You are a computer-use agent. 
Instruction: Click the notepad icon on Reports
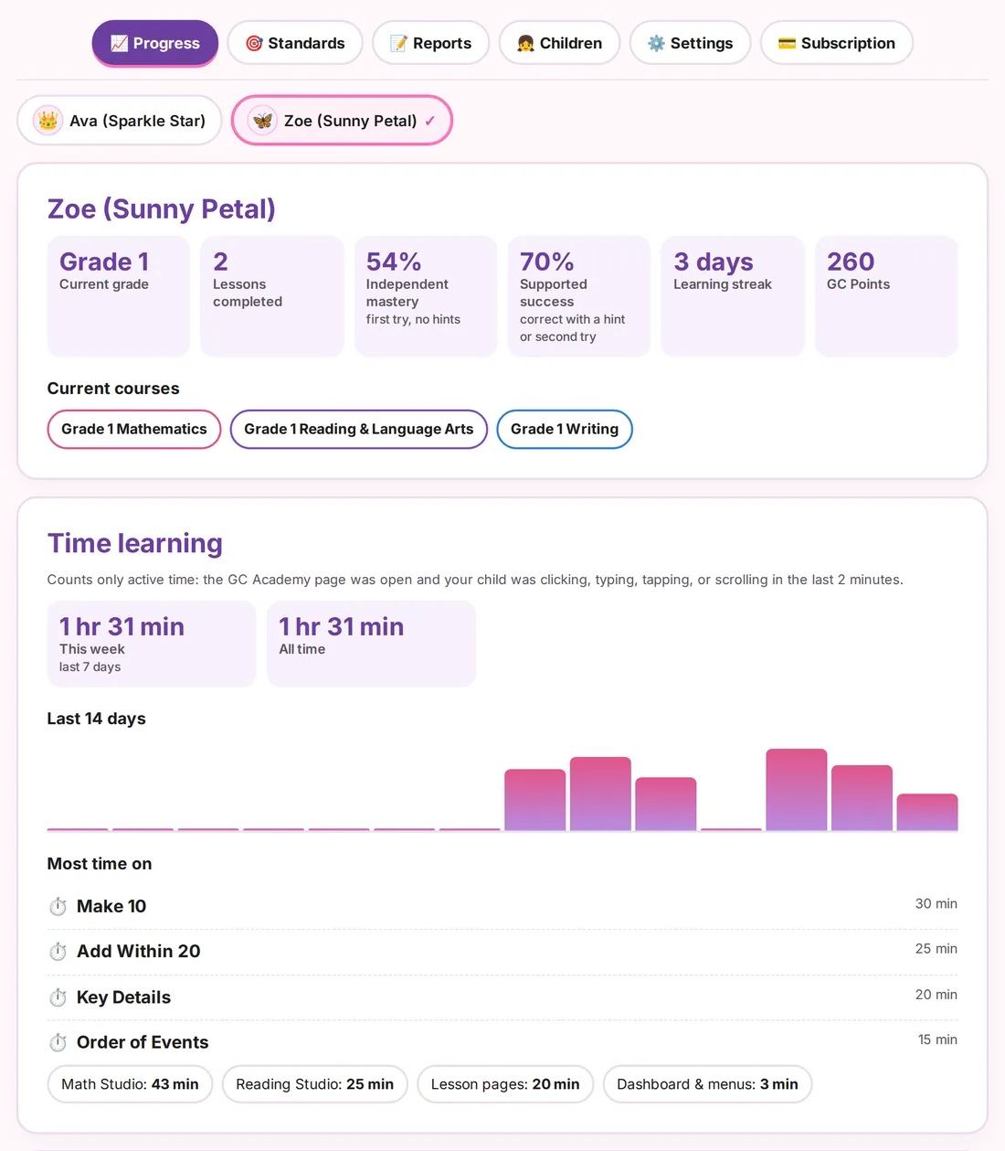(398, 43)
